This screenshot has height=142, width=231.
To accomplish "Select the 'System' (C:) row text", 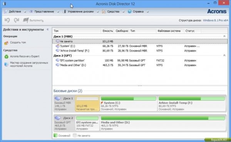I will coord(67,46).
